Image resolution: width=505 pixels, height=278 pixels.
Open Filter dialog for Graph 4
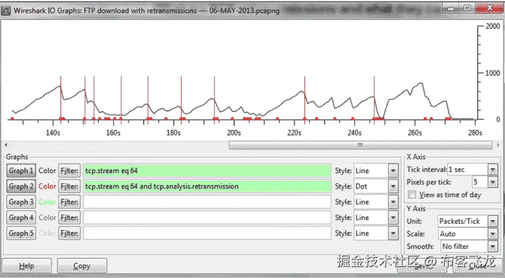coord(69,217)
